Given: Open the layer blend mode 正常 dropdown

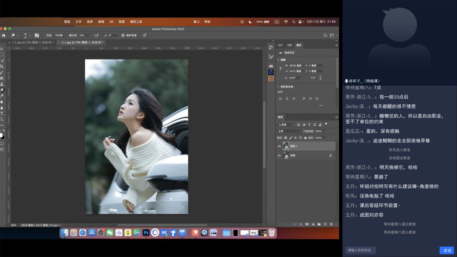Looking at the screenshot, I should pyautogui.click(x=289, y=131).
